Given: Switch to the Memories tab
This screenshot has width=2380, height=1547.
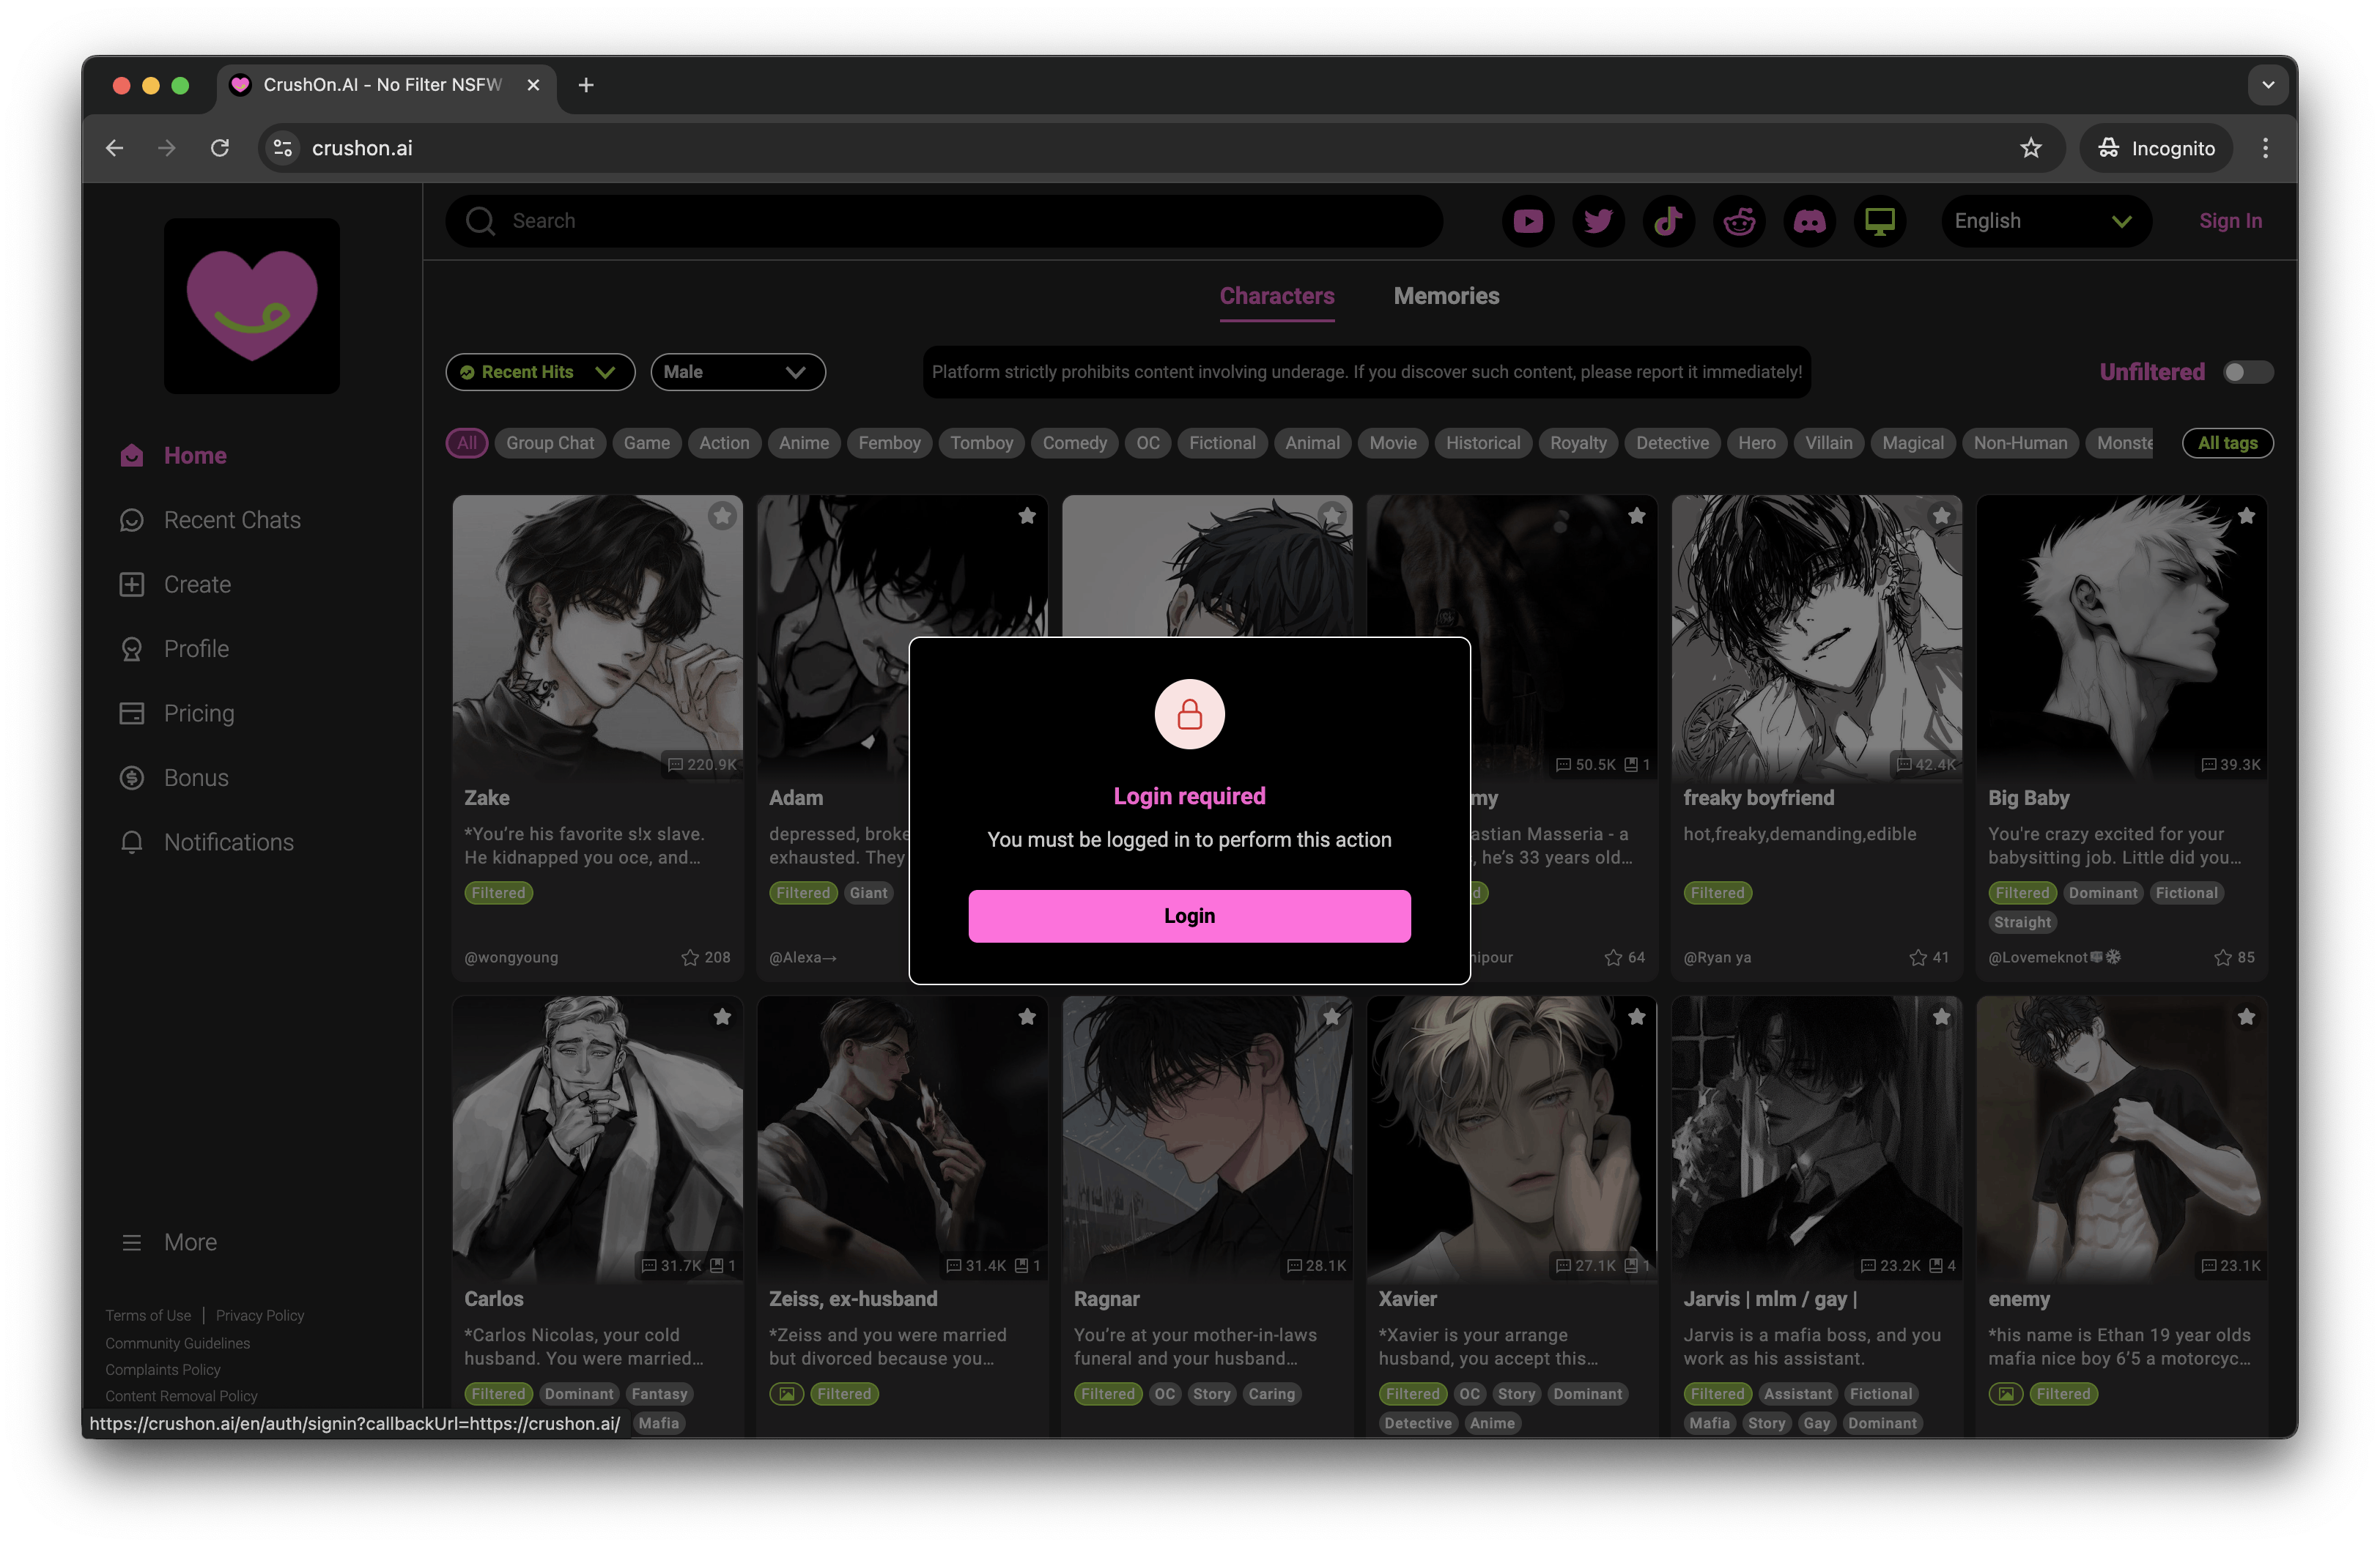Looking at the screenshot, I should pyautogui.click(x=1446, y=296).
